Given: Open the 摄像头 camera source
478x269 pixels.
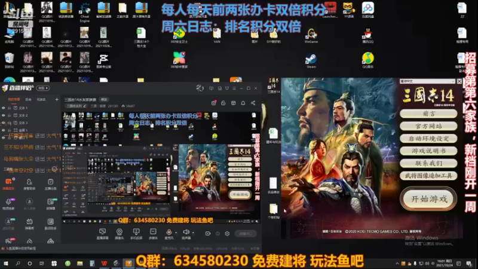Looking at the screenshot, I should (x=119, y=234).
